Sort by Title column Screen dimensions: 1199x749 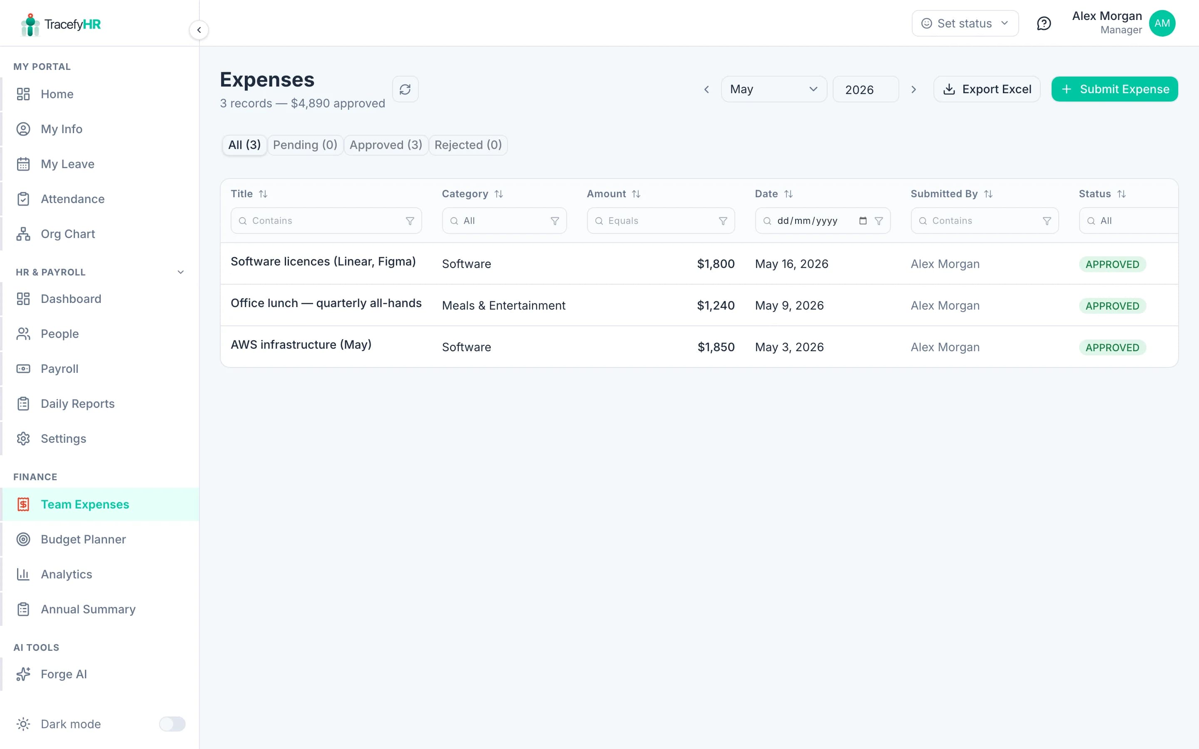tap(263, 193)
